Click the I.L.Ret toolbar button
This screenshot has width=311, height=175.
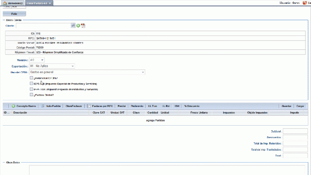coord(166,106)
